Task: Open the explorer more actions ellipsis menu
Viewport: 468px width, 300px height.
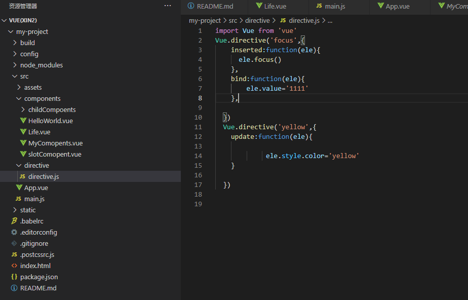Action: (x=168, y=6)
